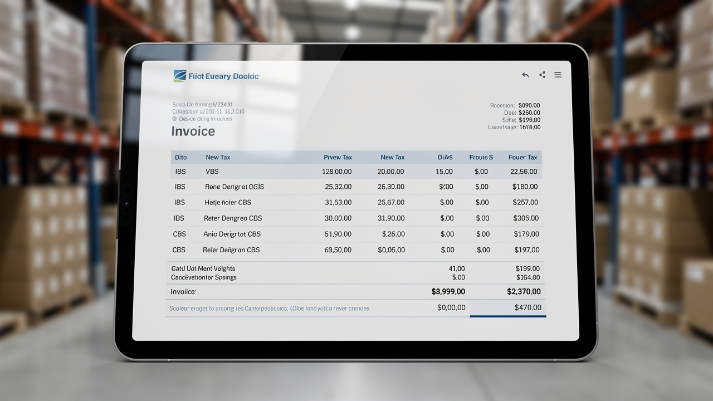
Task: Select the Solop De forning address line
Action: (203, 105)
